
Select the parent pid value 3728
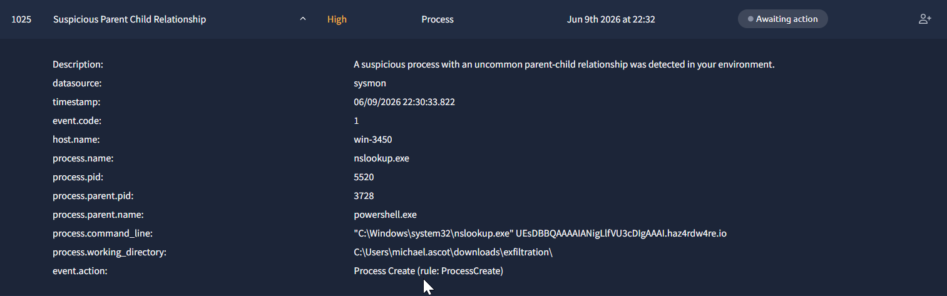coord(364,196)
